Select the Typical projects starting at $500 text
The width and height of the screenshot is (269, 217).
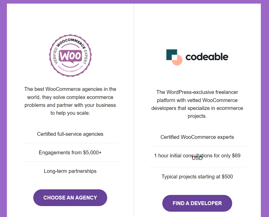click(197, 177)
